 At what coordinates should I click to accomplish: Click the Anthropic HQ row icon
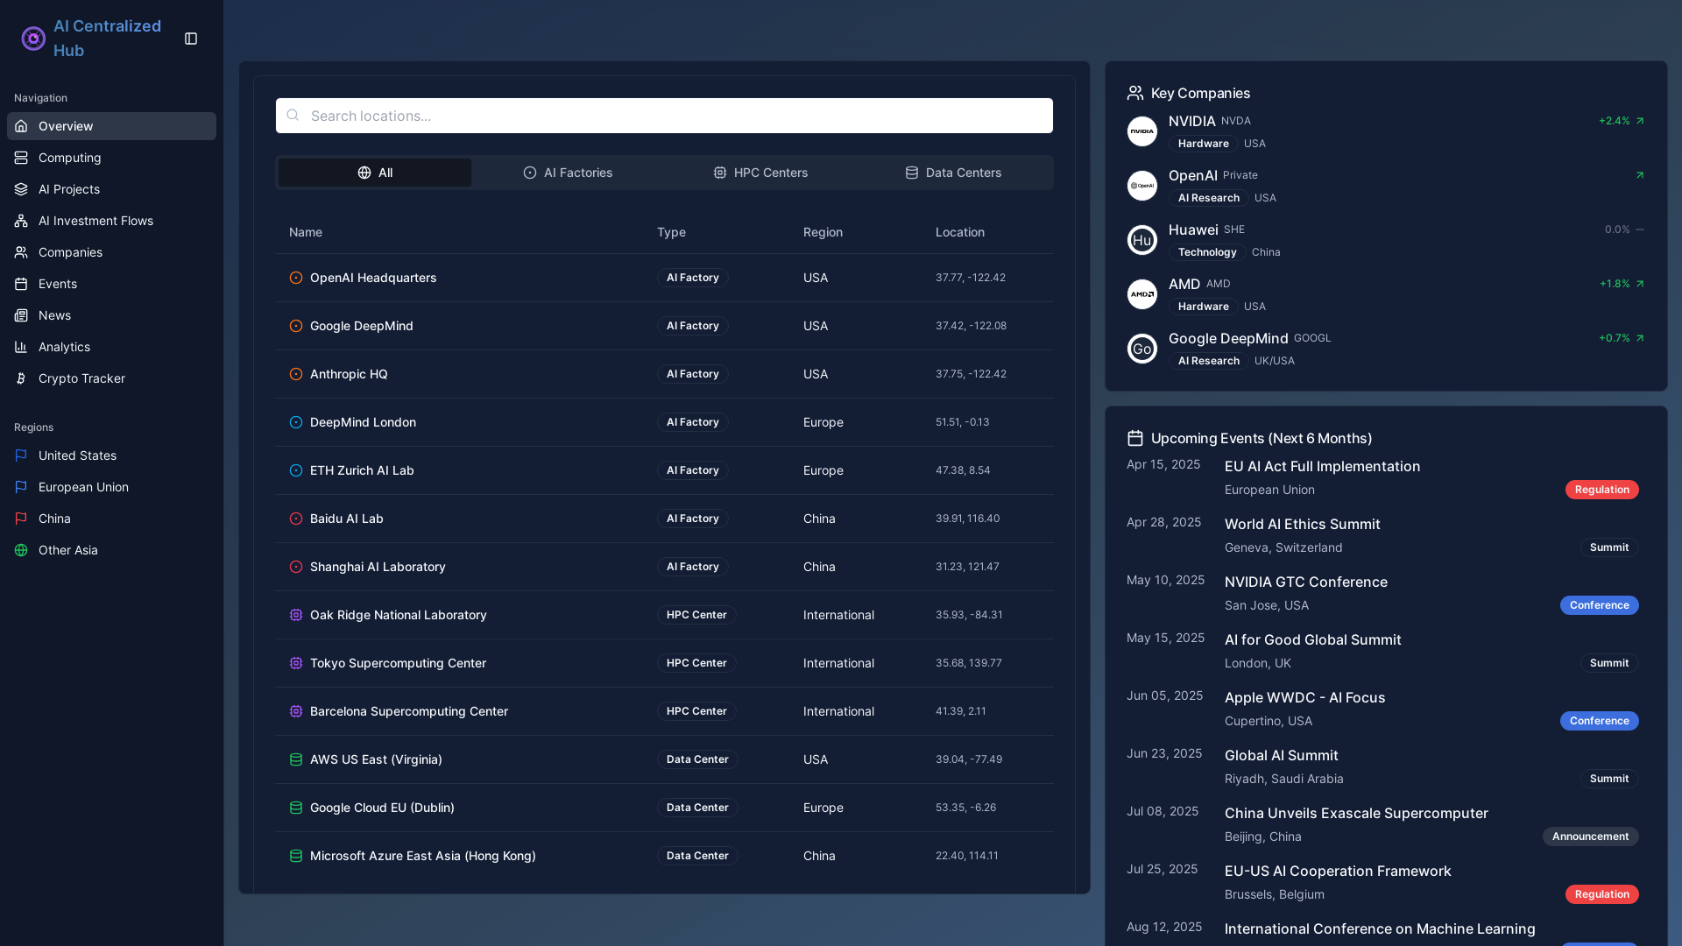coord(296,374)
